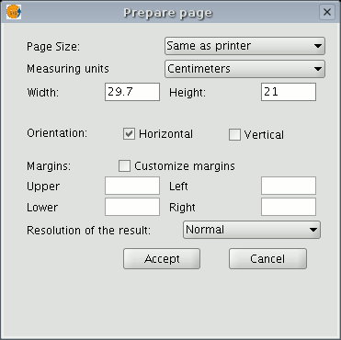
Task: Click the Page Size dropdown arrow
Action: (x=318, y=46)
